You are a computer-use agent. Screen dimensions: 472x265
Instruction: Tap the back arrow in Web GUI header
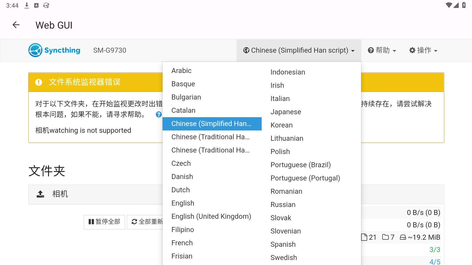[16, 25]
